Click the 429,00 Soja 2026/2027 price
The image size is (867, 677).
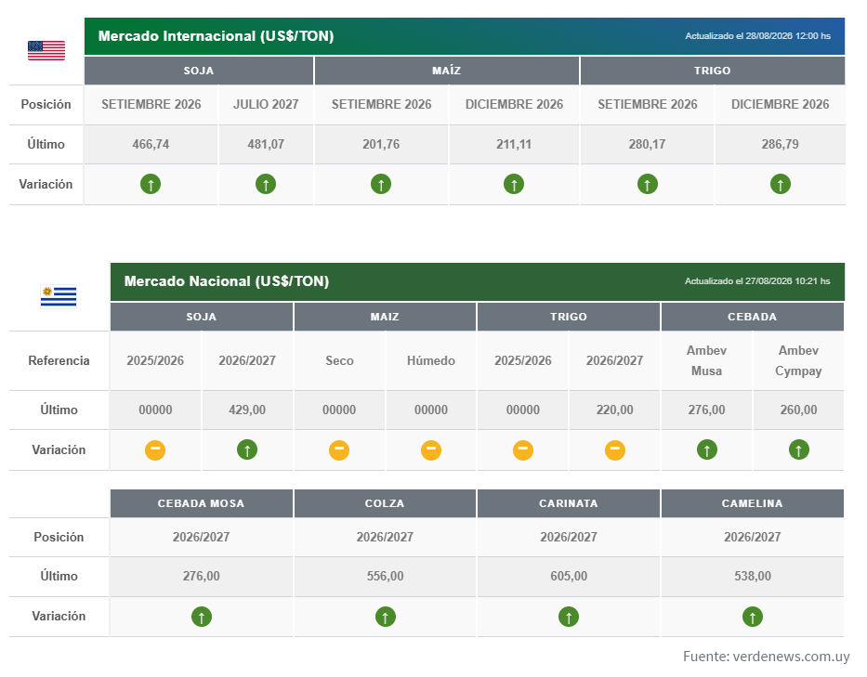tap(247, 410)
